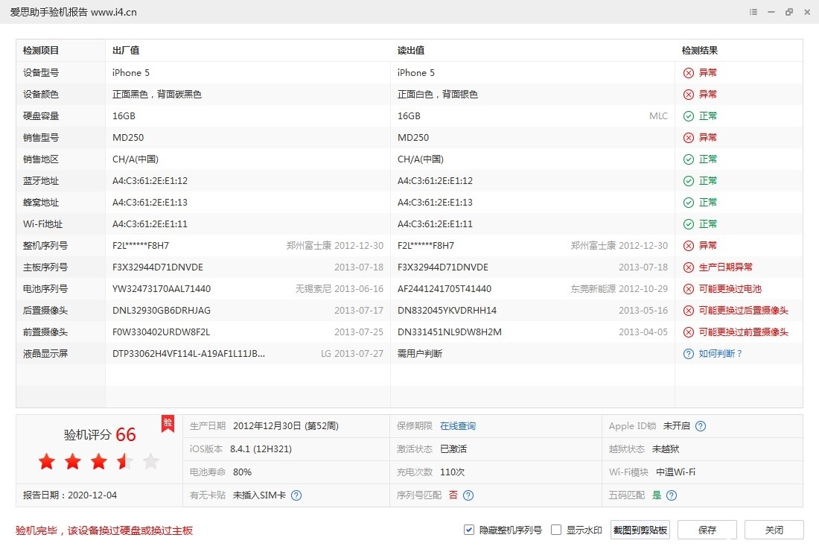This screenshot has height=558, width=819.
Task: Select rear camera factory serial DNL32930GB6DRHJAG
Action: 162,311
